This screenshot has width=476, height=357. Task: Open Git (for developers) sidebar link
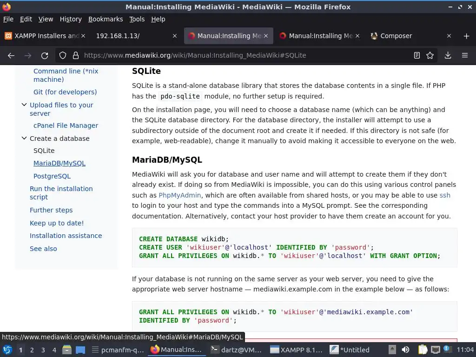click(x=65, y=92)
